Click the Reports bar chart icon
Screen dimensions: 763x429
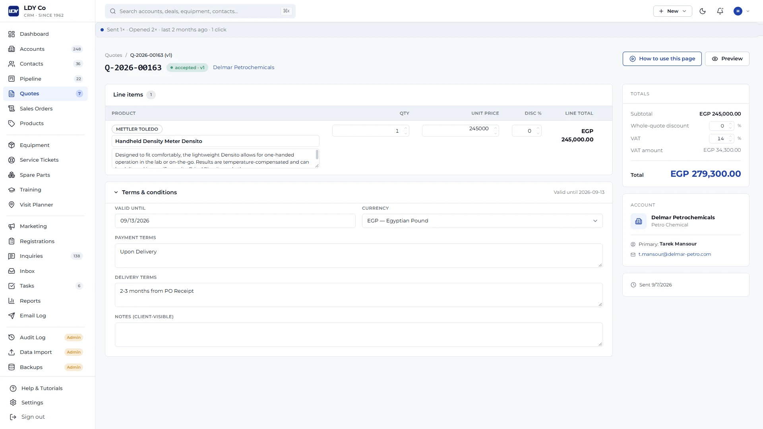click(12, 301)
